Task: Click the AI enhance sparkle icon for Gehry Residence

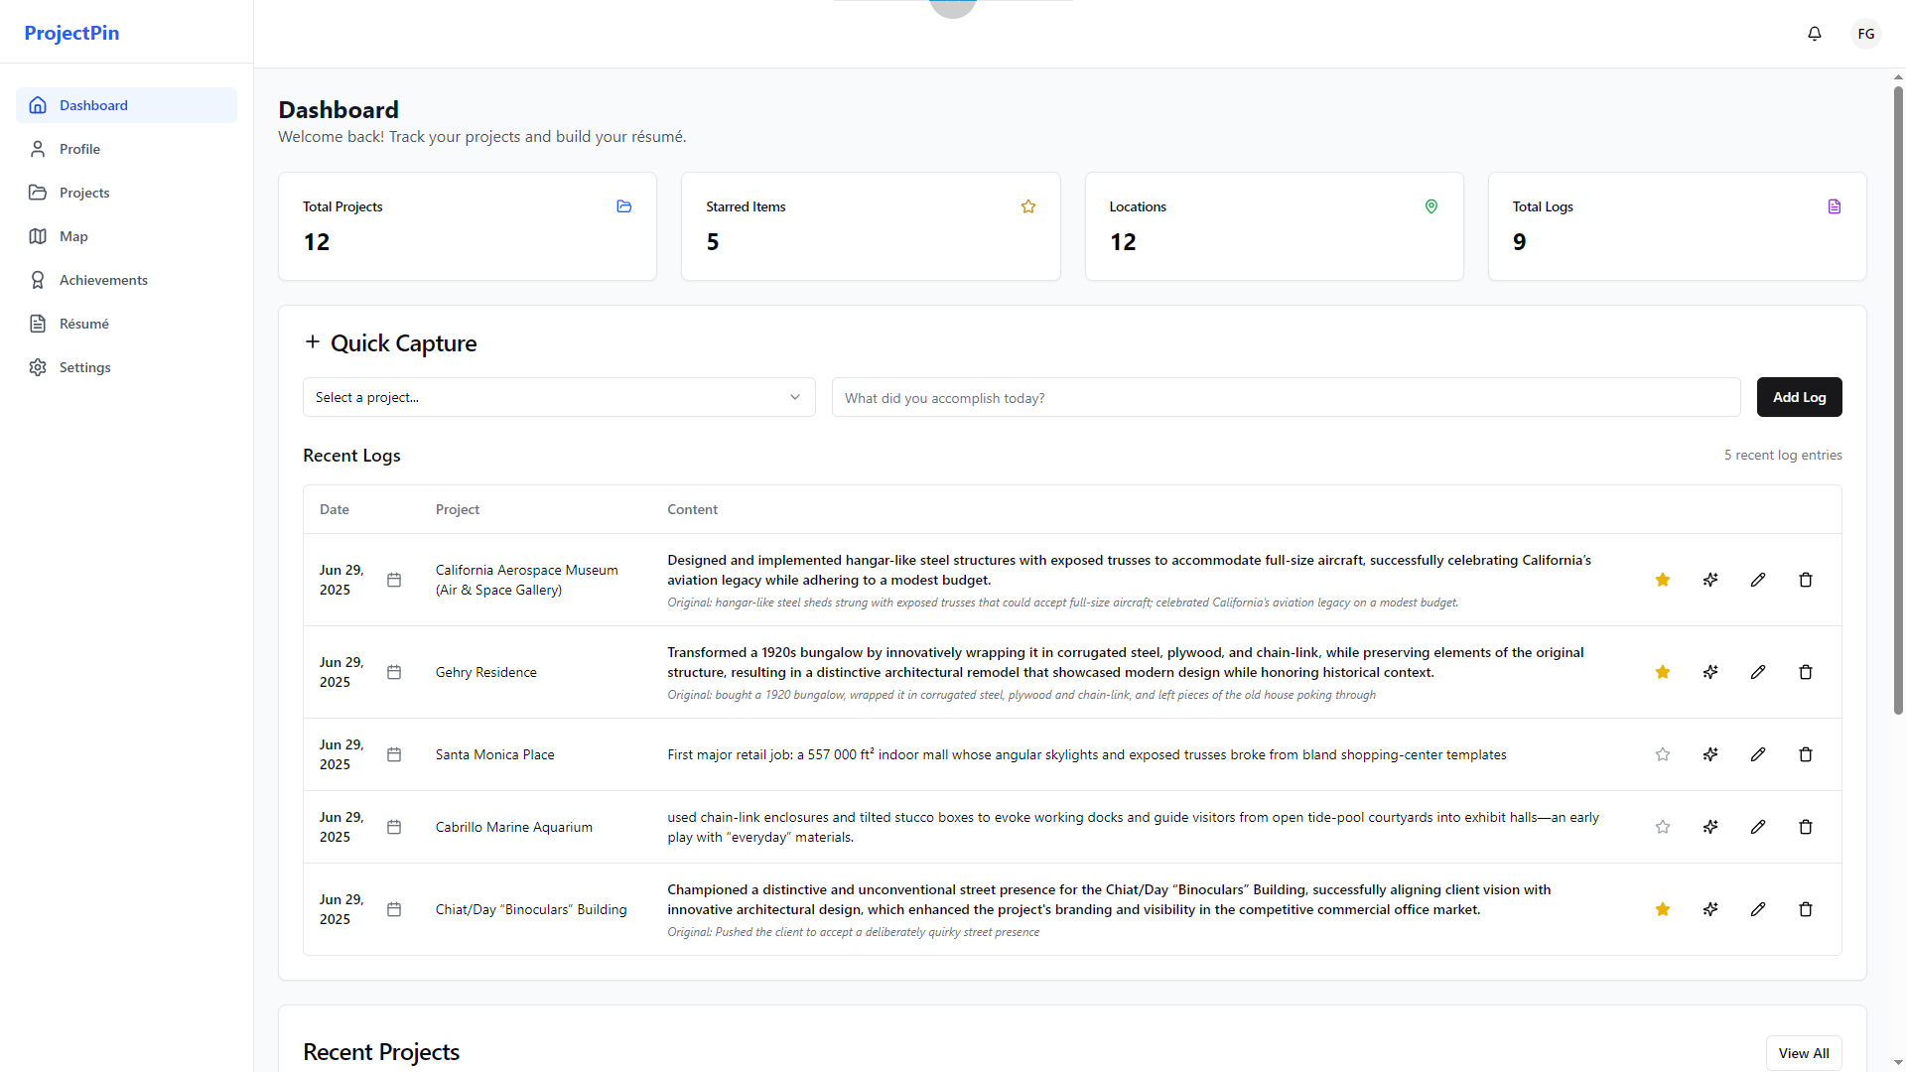Action: click(1710, 672)
